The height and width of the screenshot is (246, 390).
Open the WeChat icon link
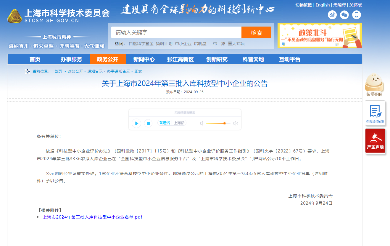coord(344,15)
